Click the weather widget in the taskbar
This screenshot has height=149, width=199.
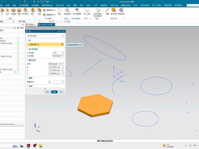pos(168,146)
